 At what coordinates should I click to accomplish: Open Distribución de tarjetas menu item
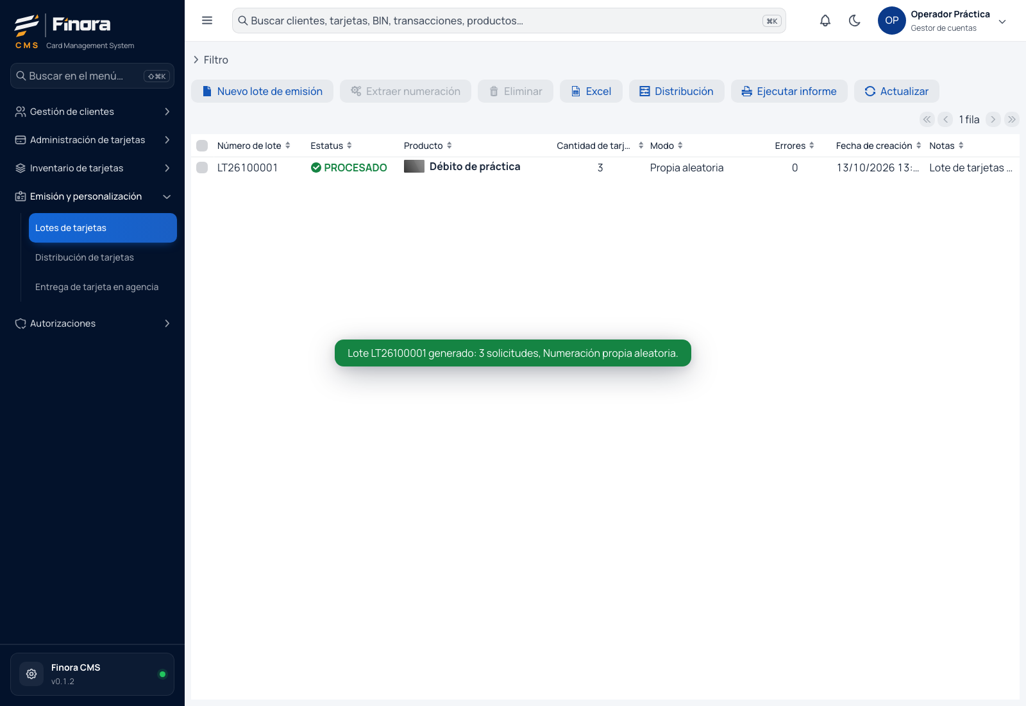point(103,257)
